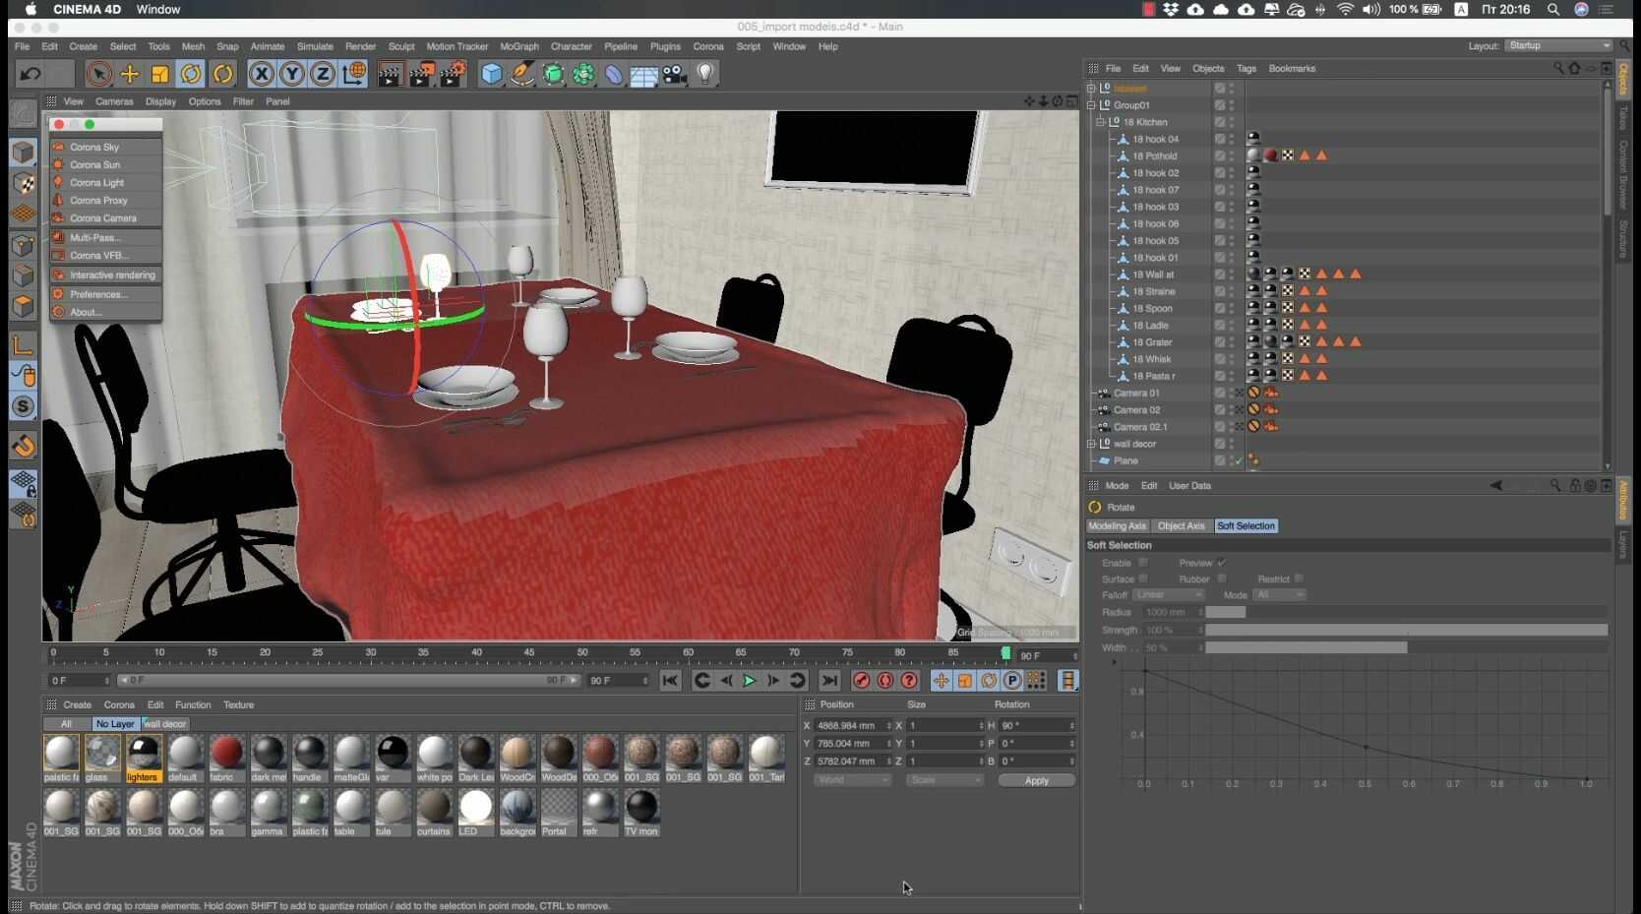Add a light object from toolbar
The width and height of the screenshot is (1641, 914).
tap(705, 74)
